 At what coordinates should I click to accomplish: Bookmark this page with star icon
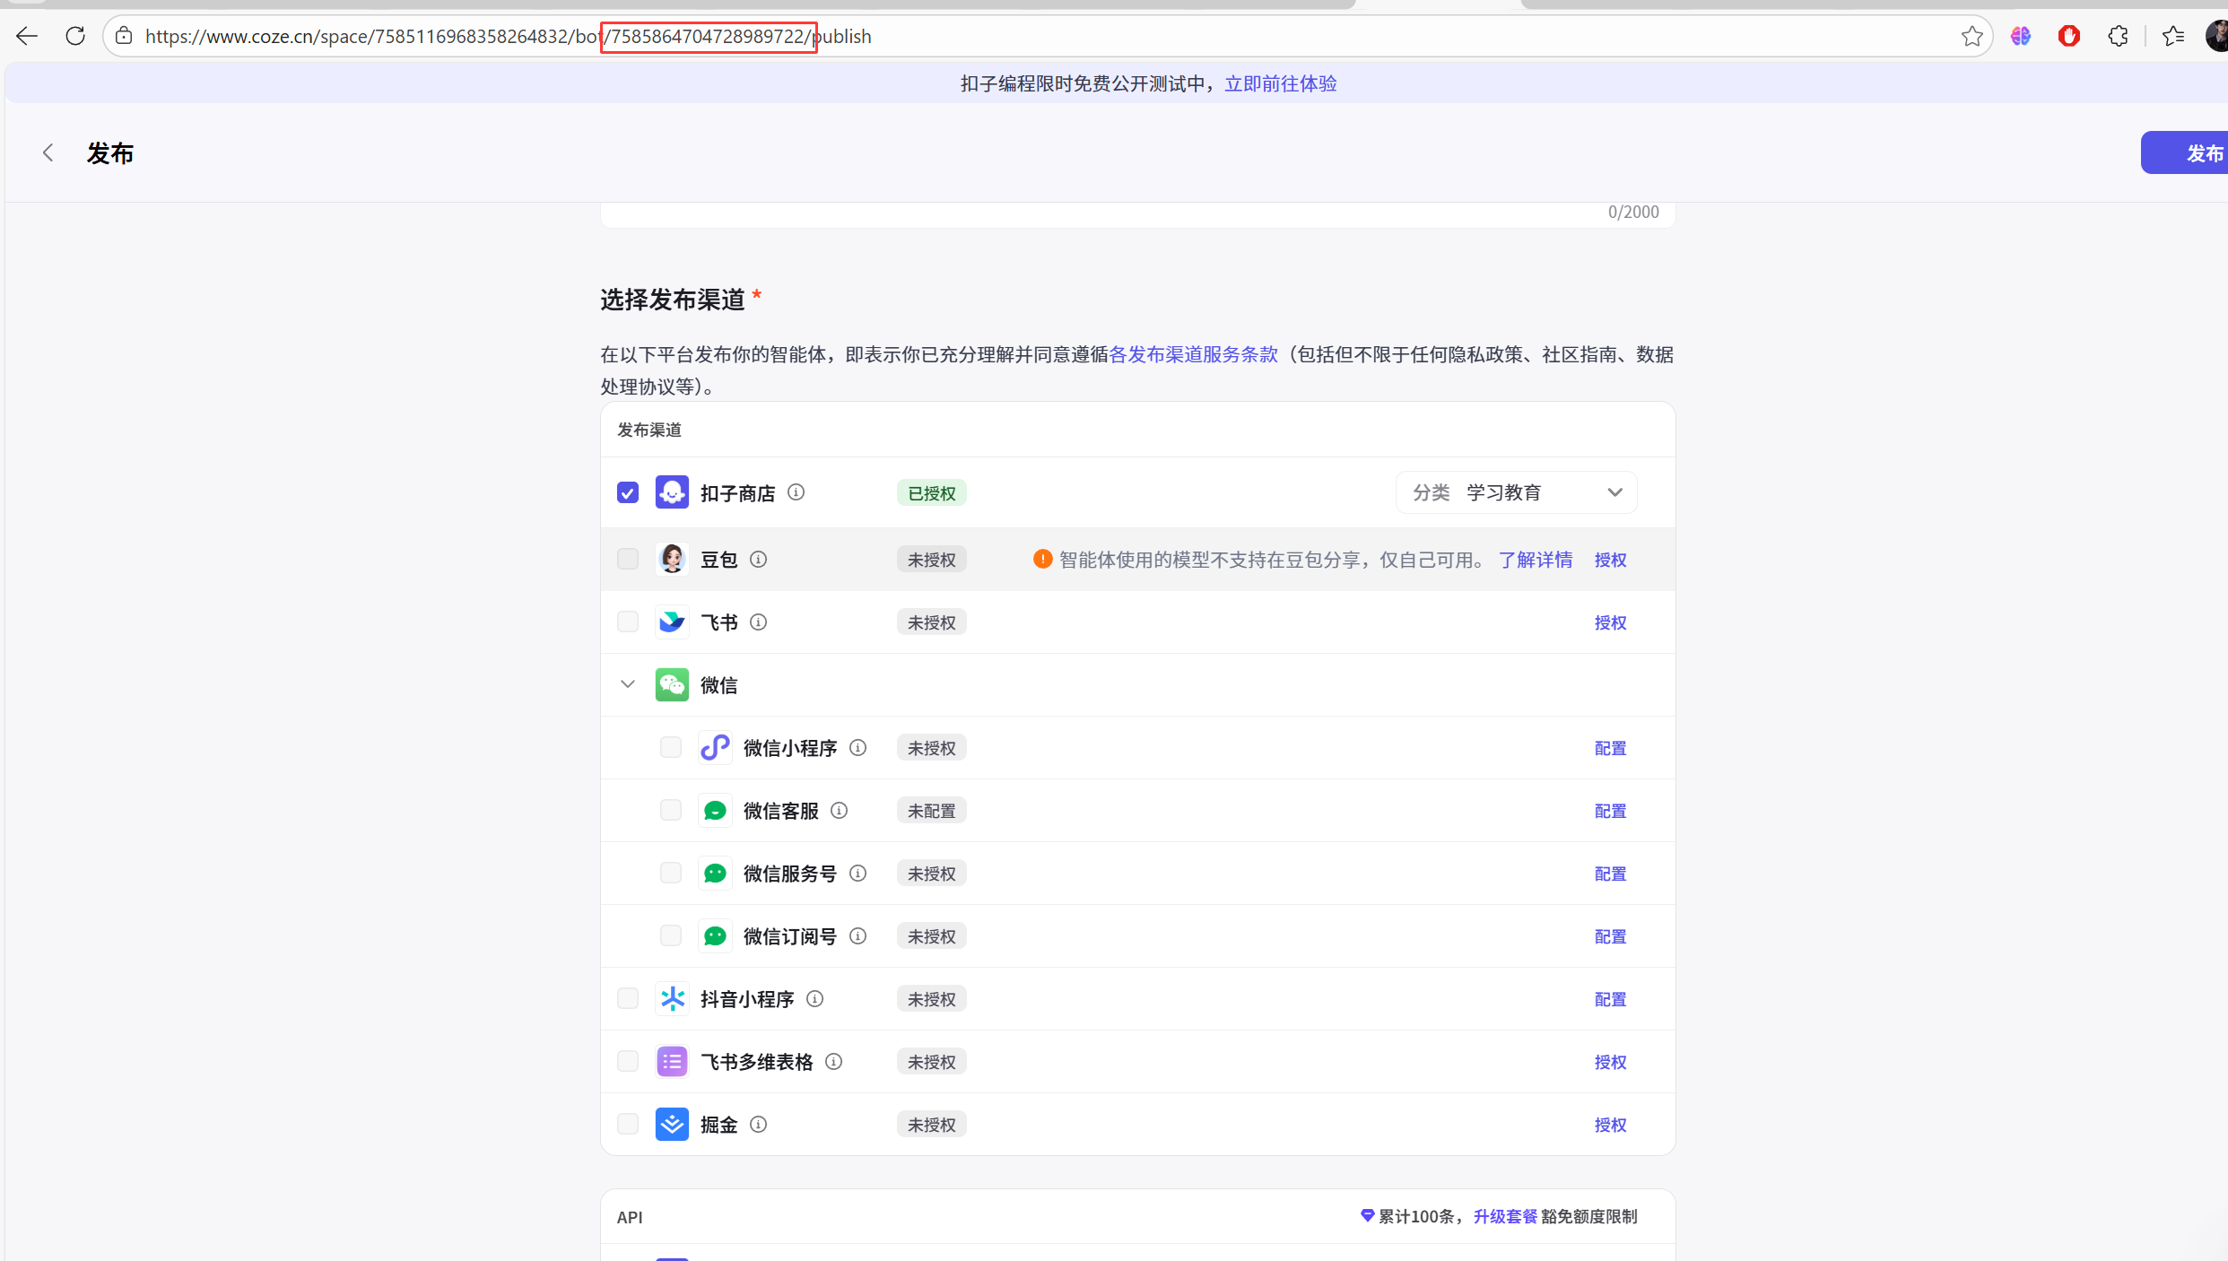coord(1971,36)
